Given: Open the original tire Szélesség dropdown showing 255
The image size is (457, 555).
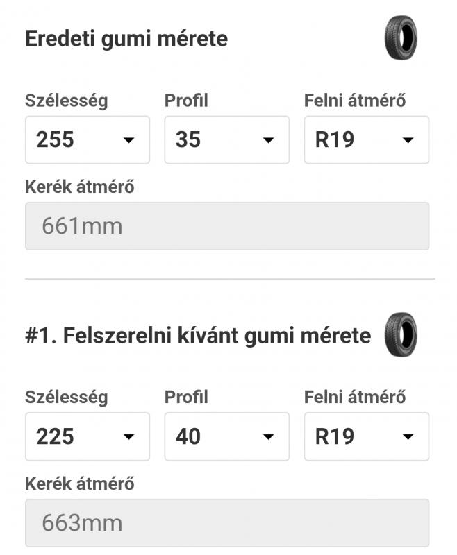Looking at the screenshot, I should 88,140.
